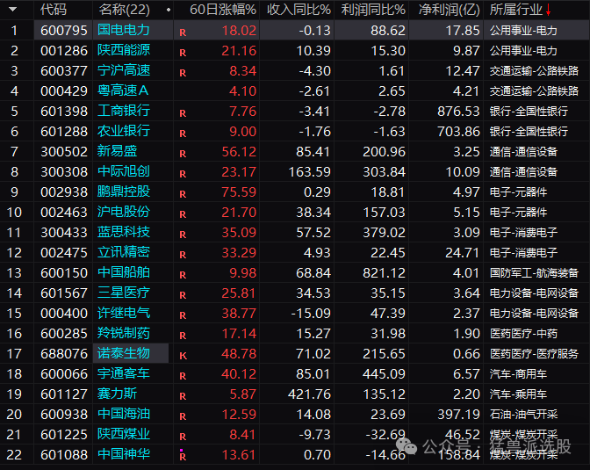Click revenue growth value -15.09
This screenshot has height=470, width=590.
311,314
